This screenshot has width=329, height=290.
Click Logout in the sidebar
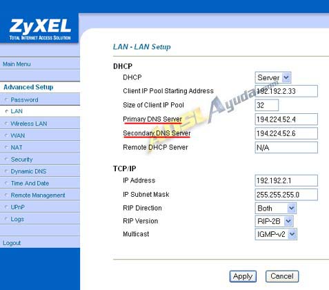(12, 243)
